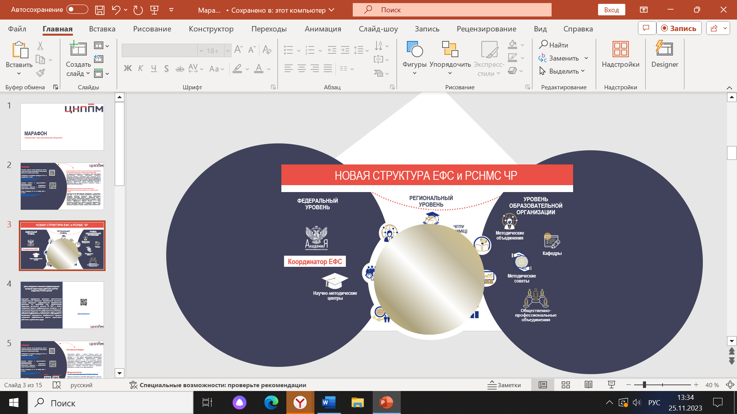737x414 pixels.
Task: Click the Вход sign-in button
Action: coord(611,10)
